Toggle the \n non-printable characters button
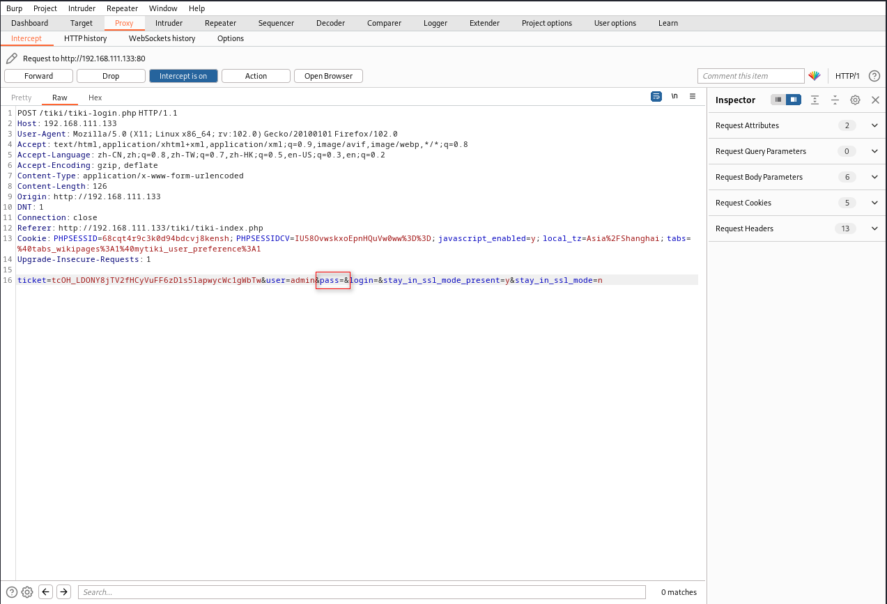 (x=674, y=97)
